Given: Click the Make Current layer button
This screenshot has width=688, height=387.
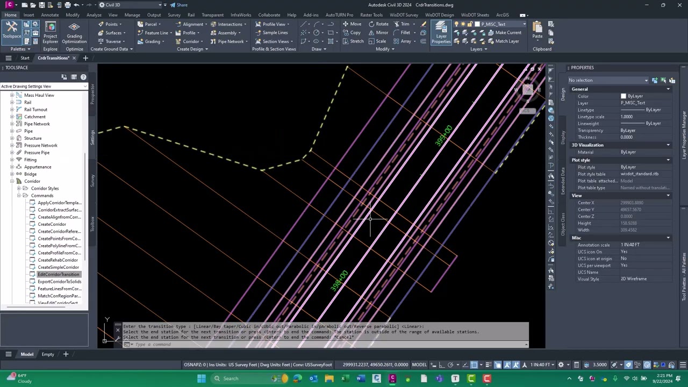Looking at the screenshot, I should pyautogui.click(x=504, y=33).
